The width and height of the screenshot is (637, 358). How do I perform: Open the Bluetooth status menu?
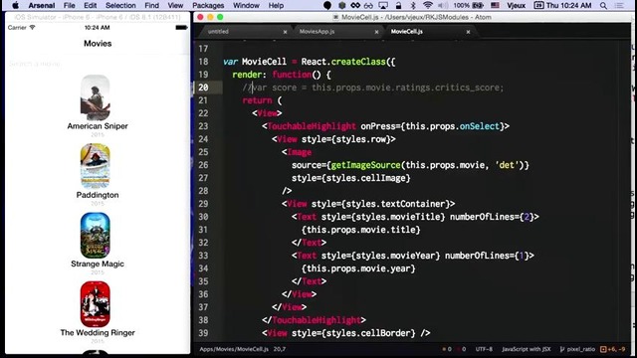pos(413,5)
